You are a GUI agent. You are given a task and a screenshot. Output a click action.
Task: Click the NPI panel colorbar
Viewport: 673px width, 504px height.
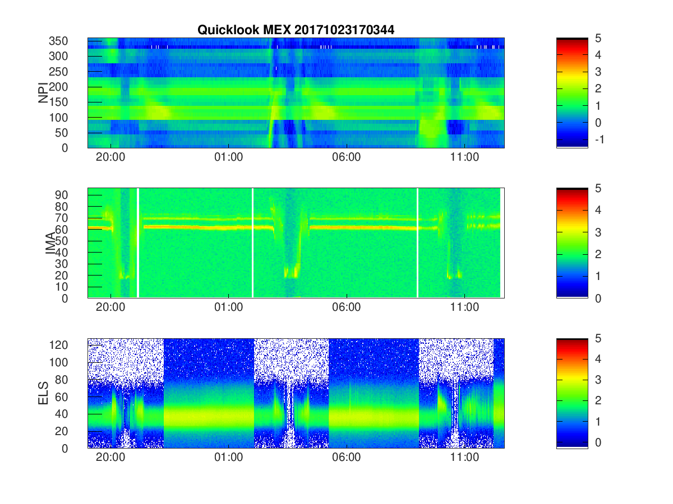572,93
